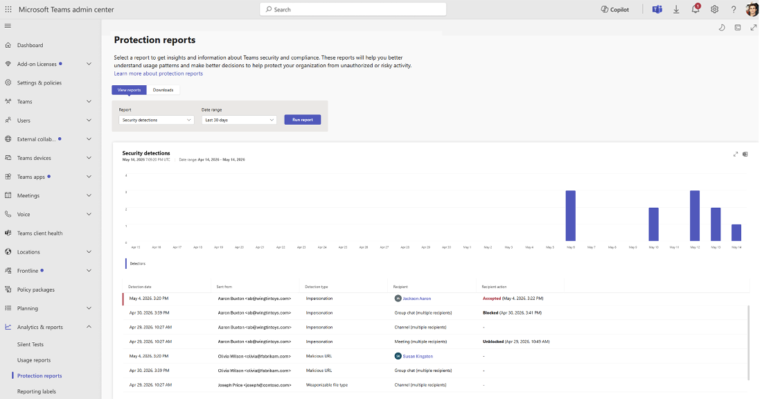
Task: Click the help question mark icon
Action: 734,9
